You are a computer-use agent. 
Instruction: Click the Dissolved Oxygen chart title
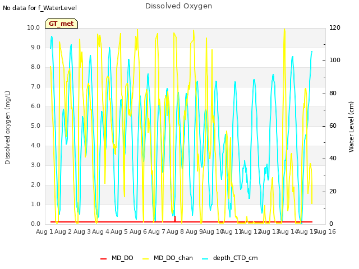pyautogui.click(x=178, y=6)
